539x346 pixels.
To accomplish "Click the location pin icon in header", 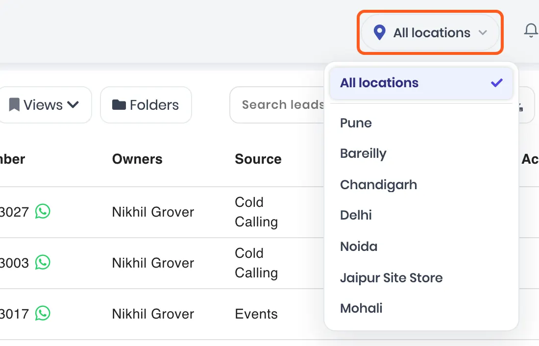I will click(379, 33).
